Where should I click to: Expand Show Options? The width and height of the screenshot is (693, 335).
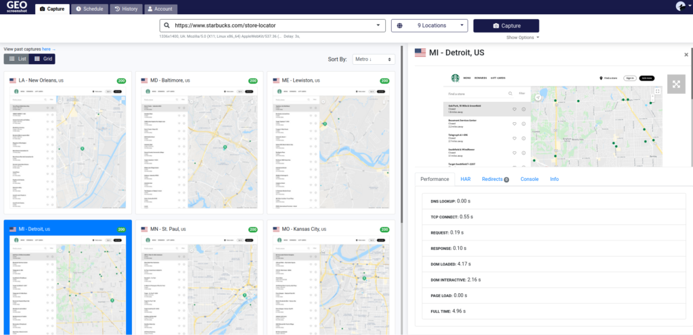tap(523, 37)
